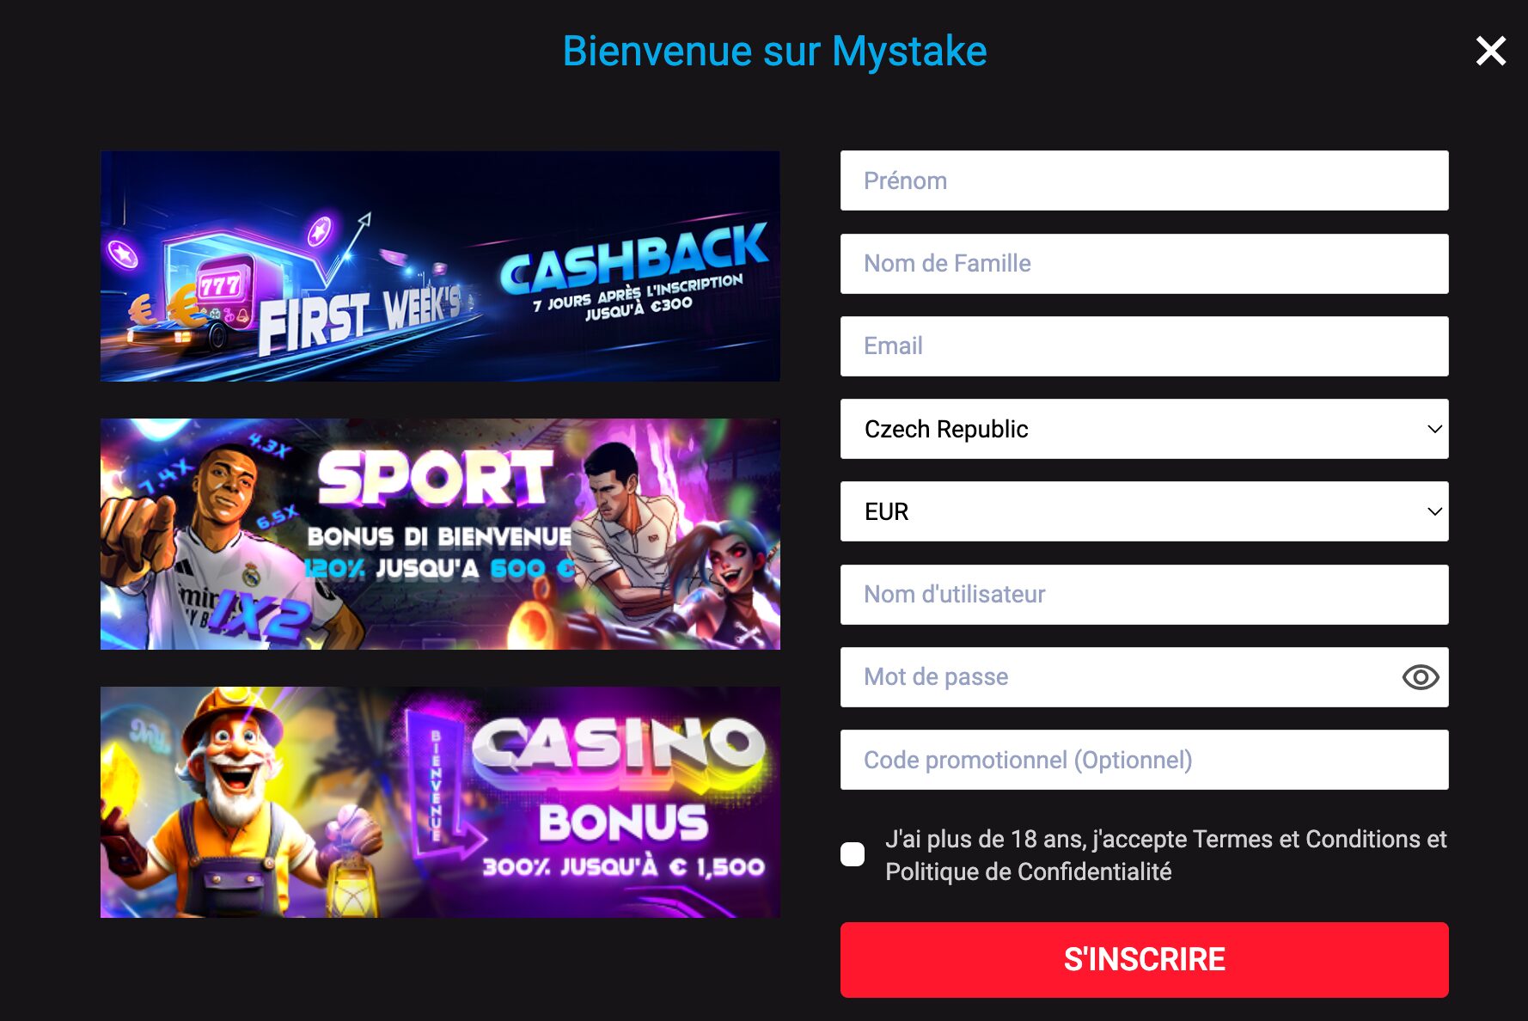
Task: Open the Politique de Confidentialité link
Action: pyautogui.click(x=1029, y=871)
